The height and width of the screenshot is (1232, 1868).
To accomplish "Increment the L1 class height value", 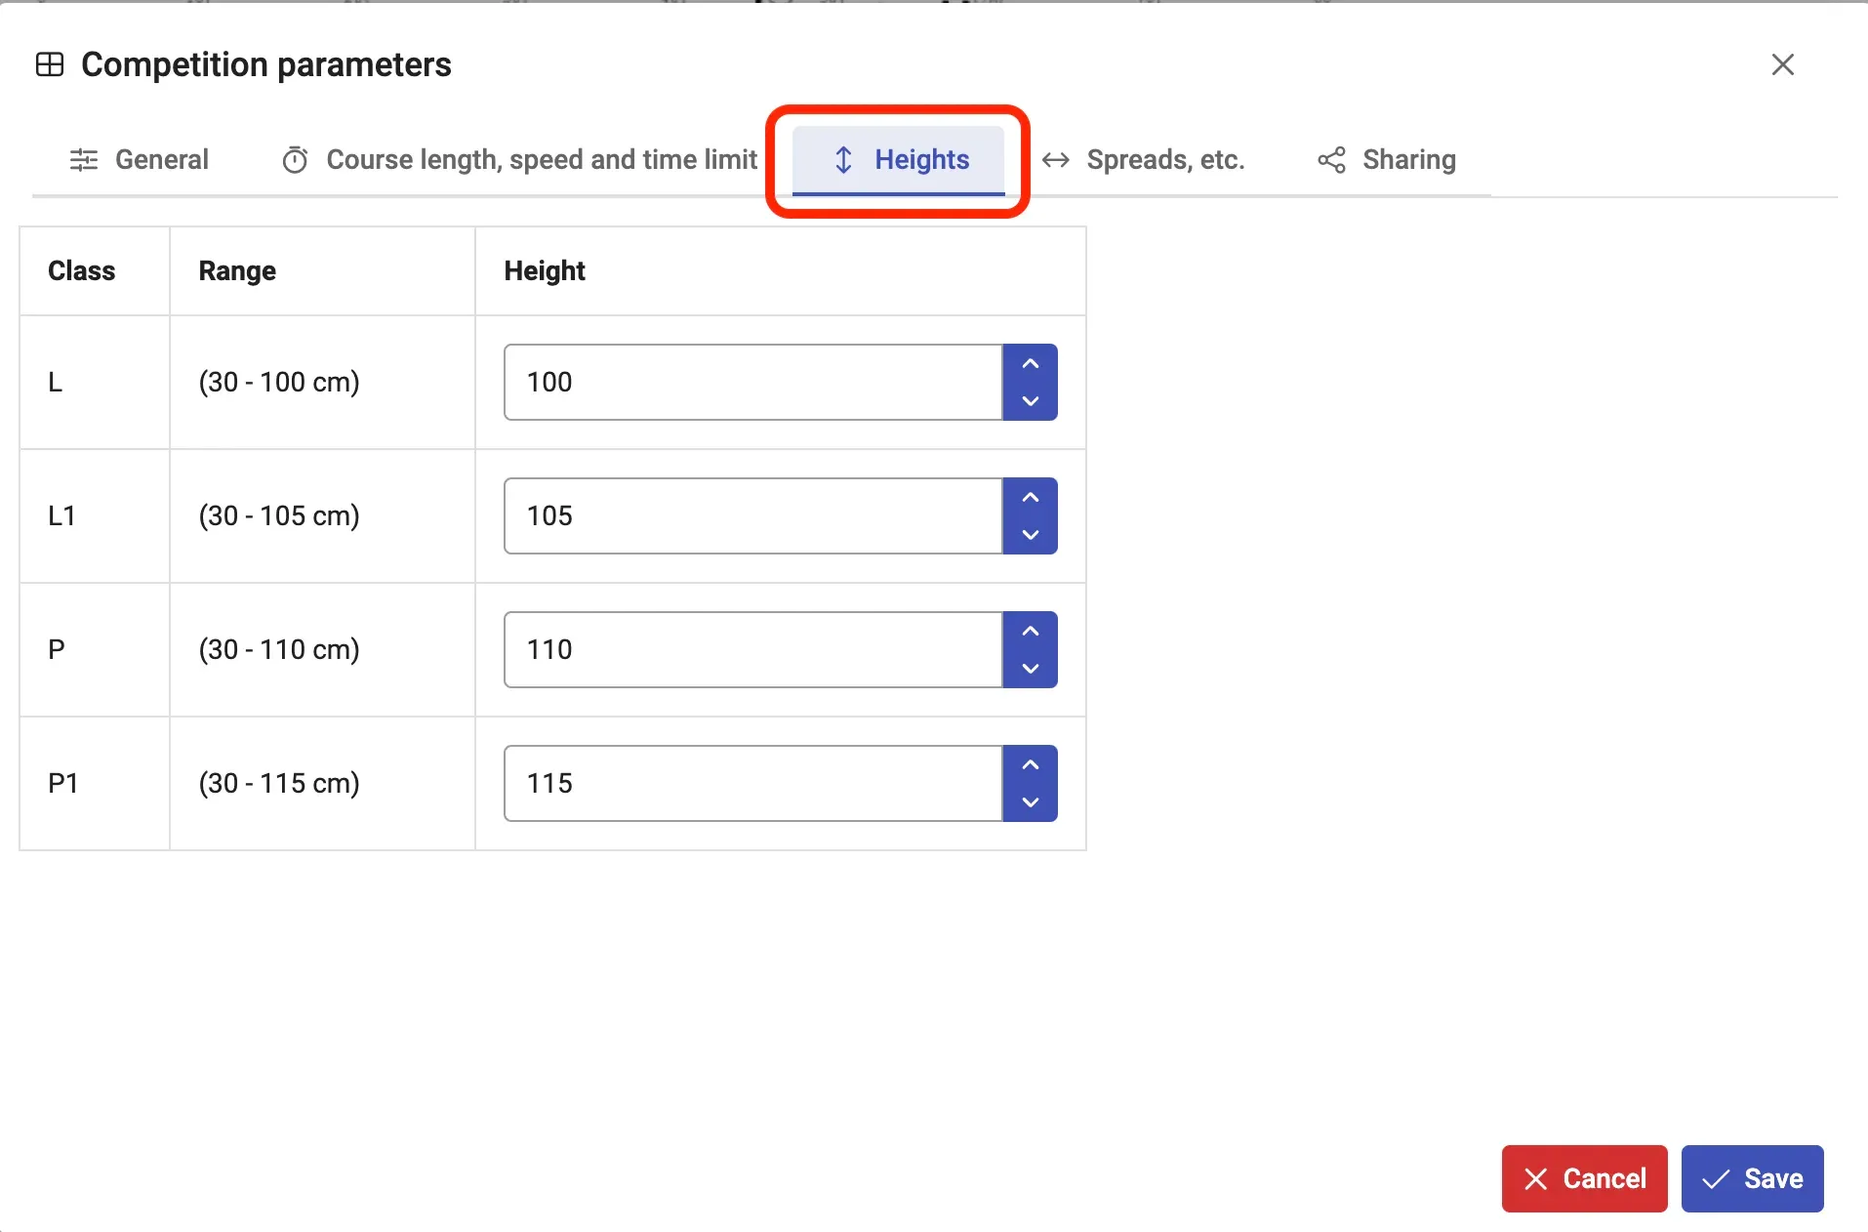I will point(1030,498).
